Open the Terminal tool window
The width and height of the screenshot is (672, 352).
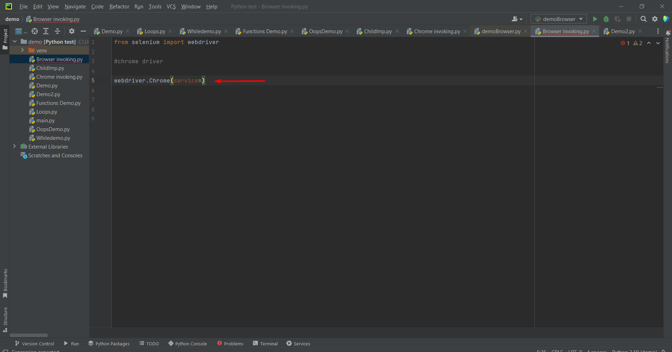click(x=265, y=344)
